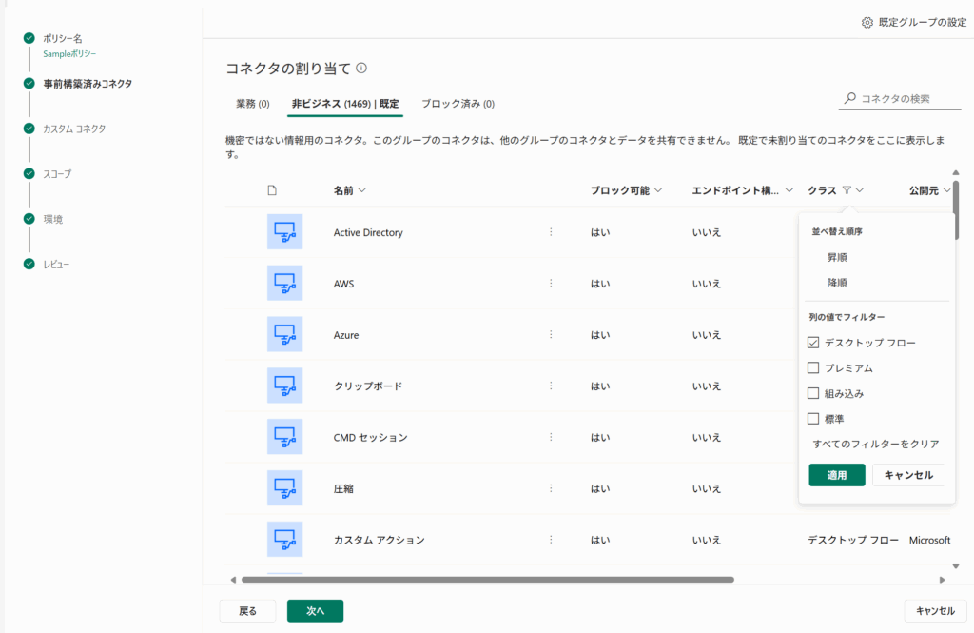Expand the 名前 column sort dropdown

[x=361, y=190]
